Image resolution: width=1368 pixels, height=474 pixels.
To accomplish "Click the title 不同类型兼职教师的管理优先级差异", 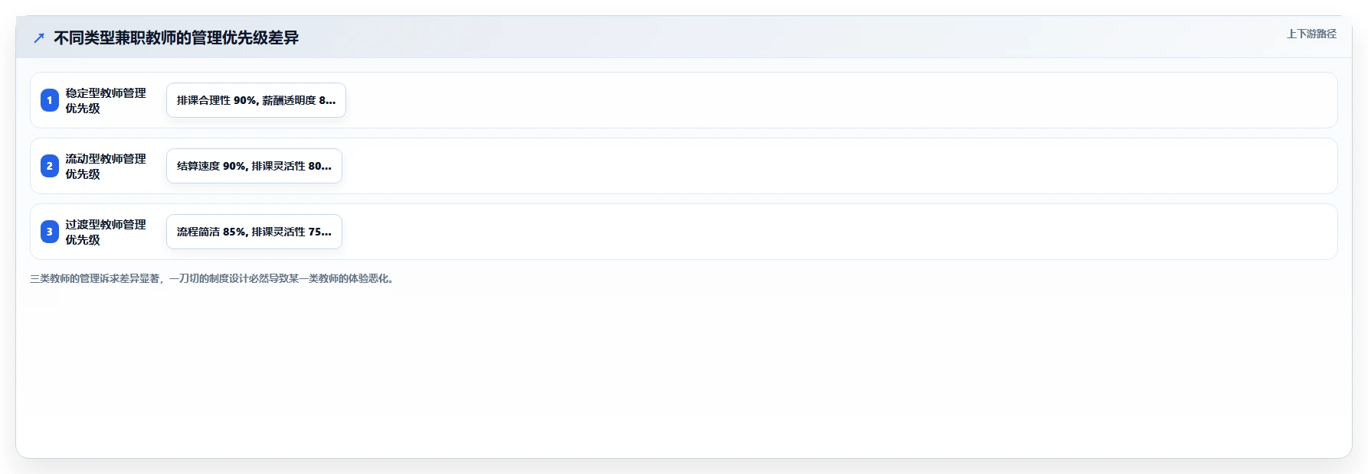I will point(176,37).
